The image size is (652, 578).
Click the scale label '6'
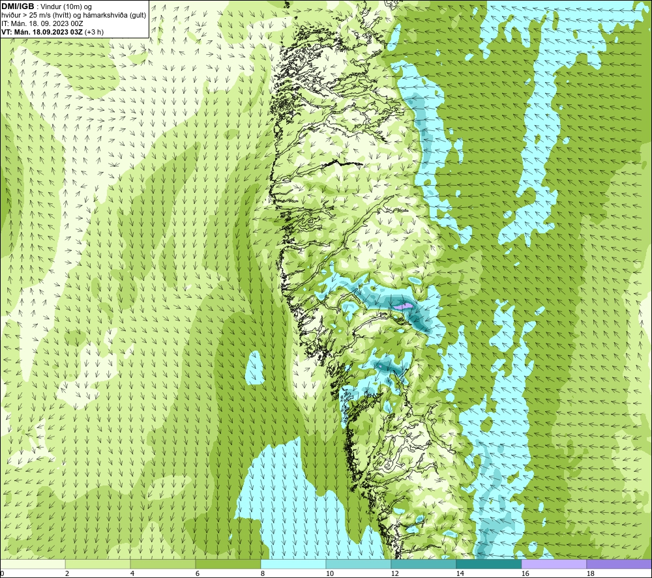198,574
